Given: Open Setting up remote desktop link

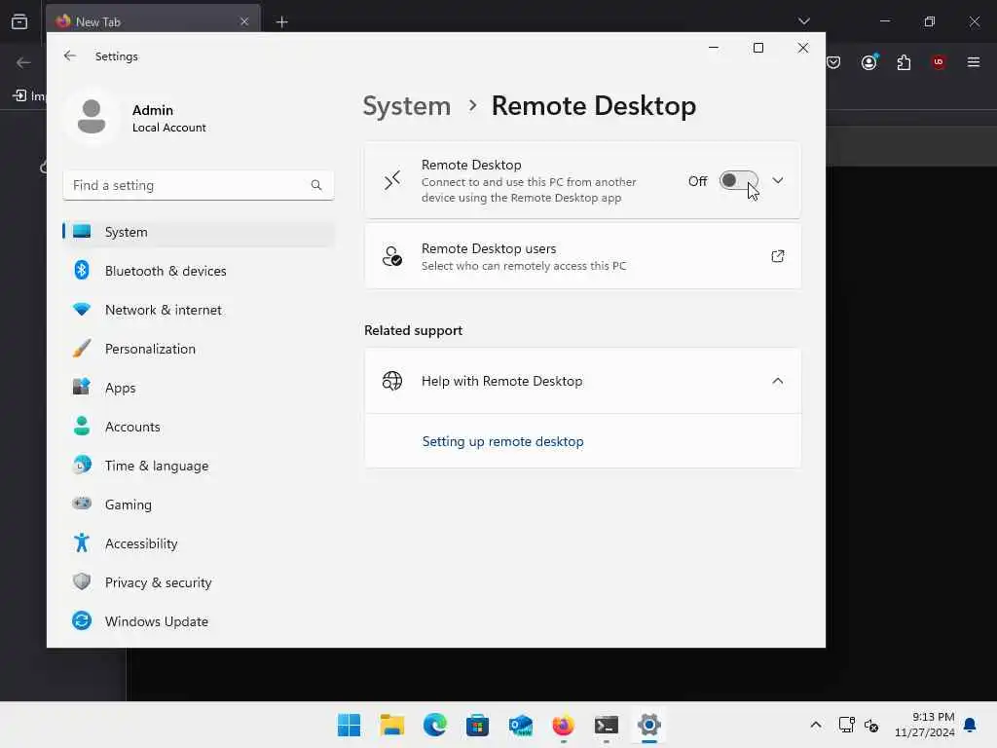Looking at the screenshot, I should 502,441.
